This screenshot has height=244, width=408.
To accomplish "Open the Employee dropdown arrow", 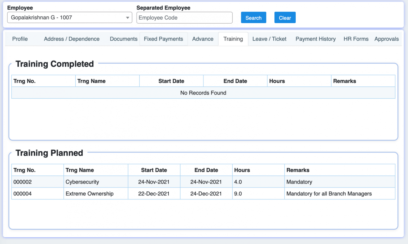I will pyautogui.click(x=127, y=18).
